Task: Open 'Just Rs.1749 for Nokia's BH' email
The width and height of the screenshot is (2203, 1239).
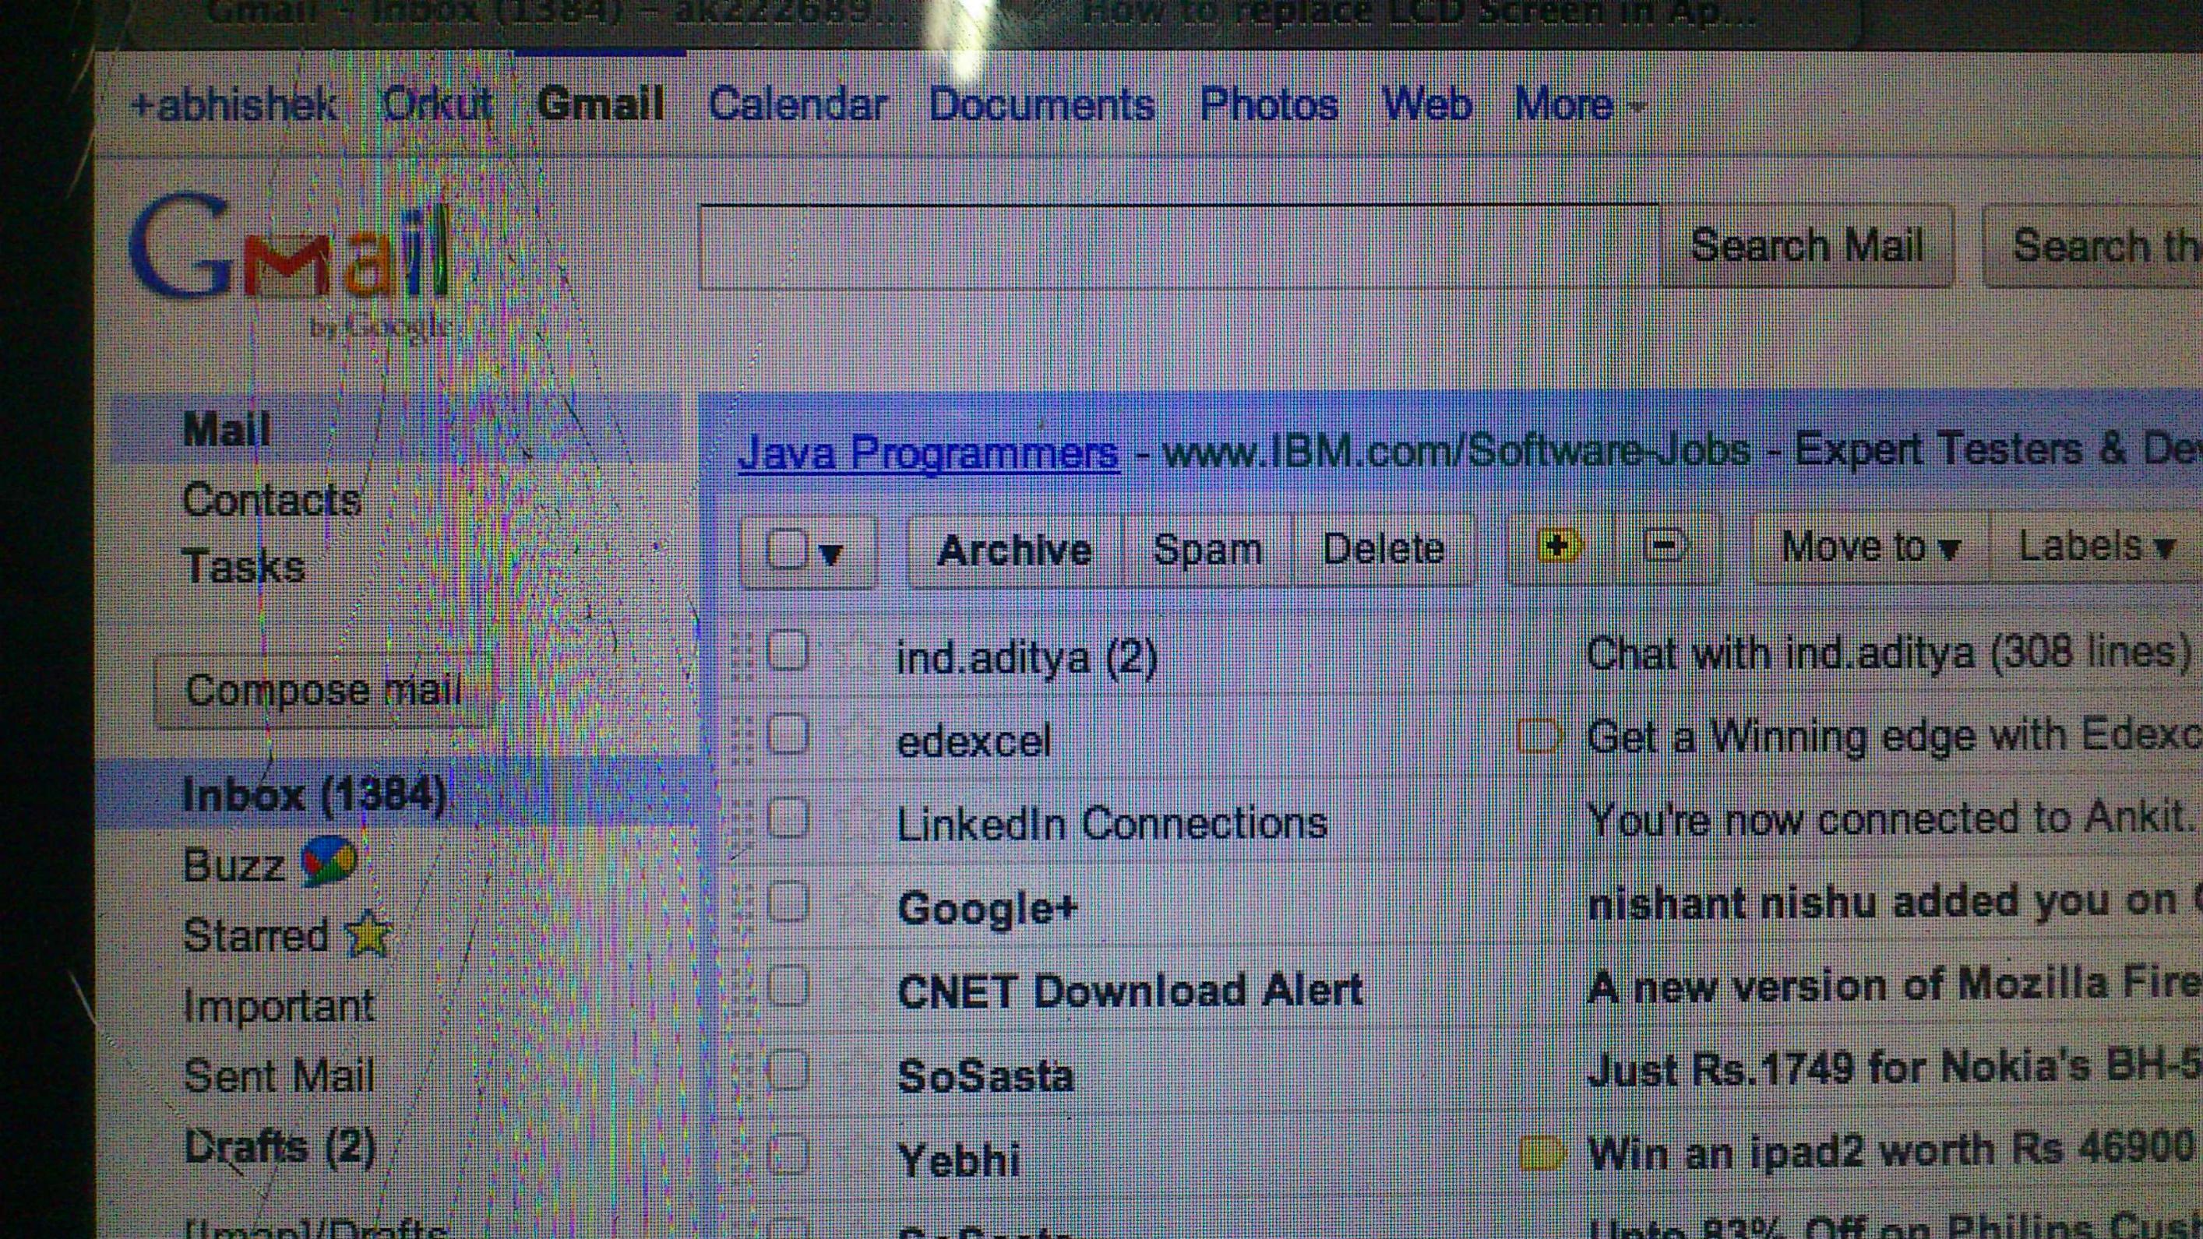Action: tap(1894, 1068)
